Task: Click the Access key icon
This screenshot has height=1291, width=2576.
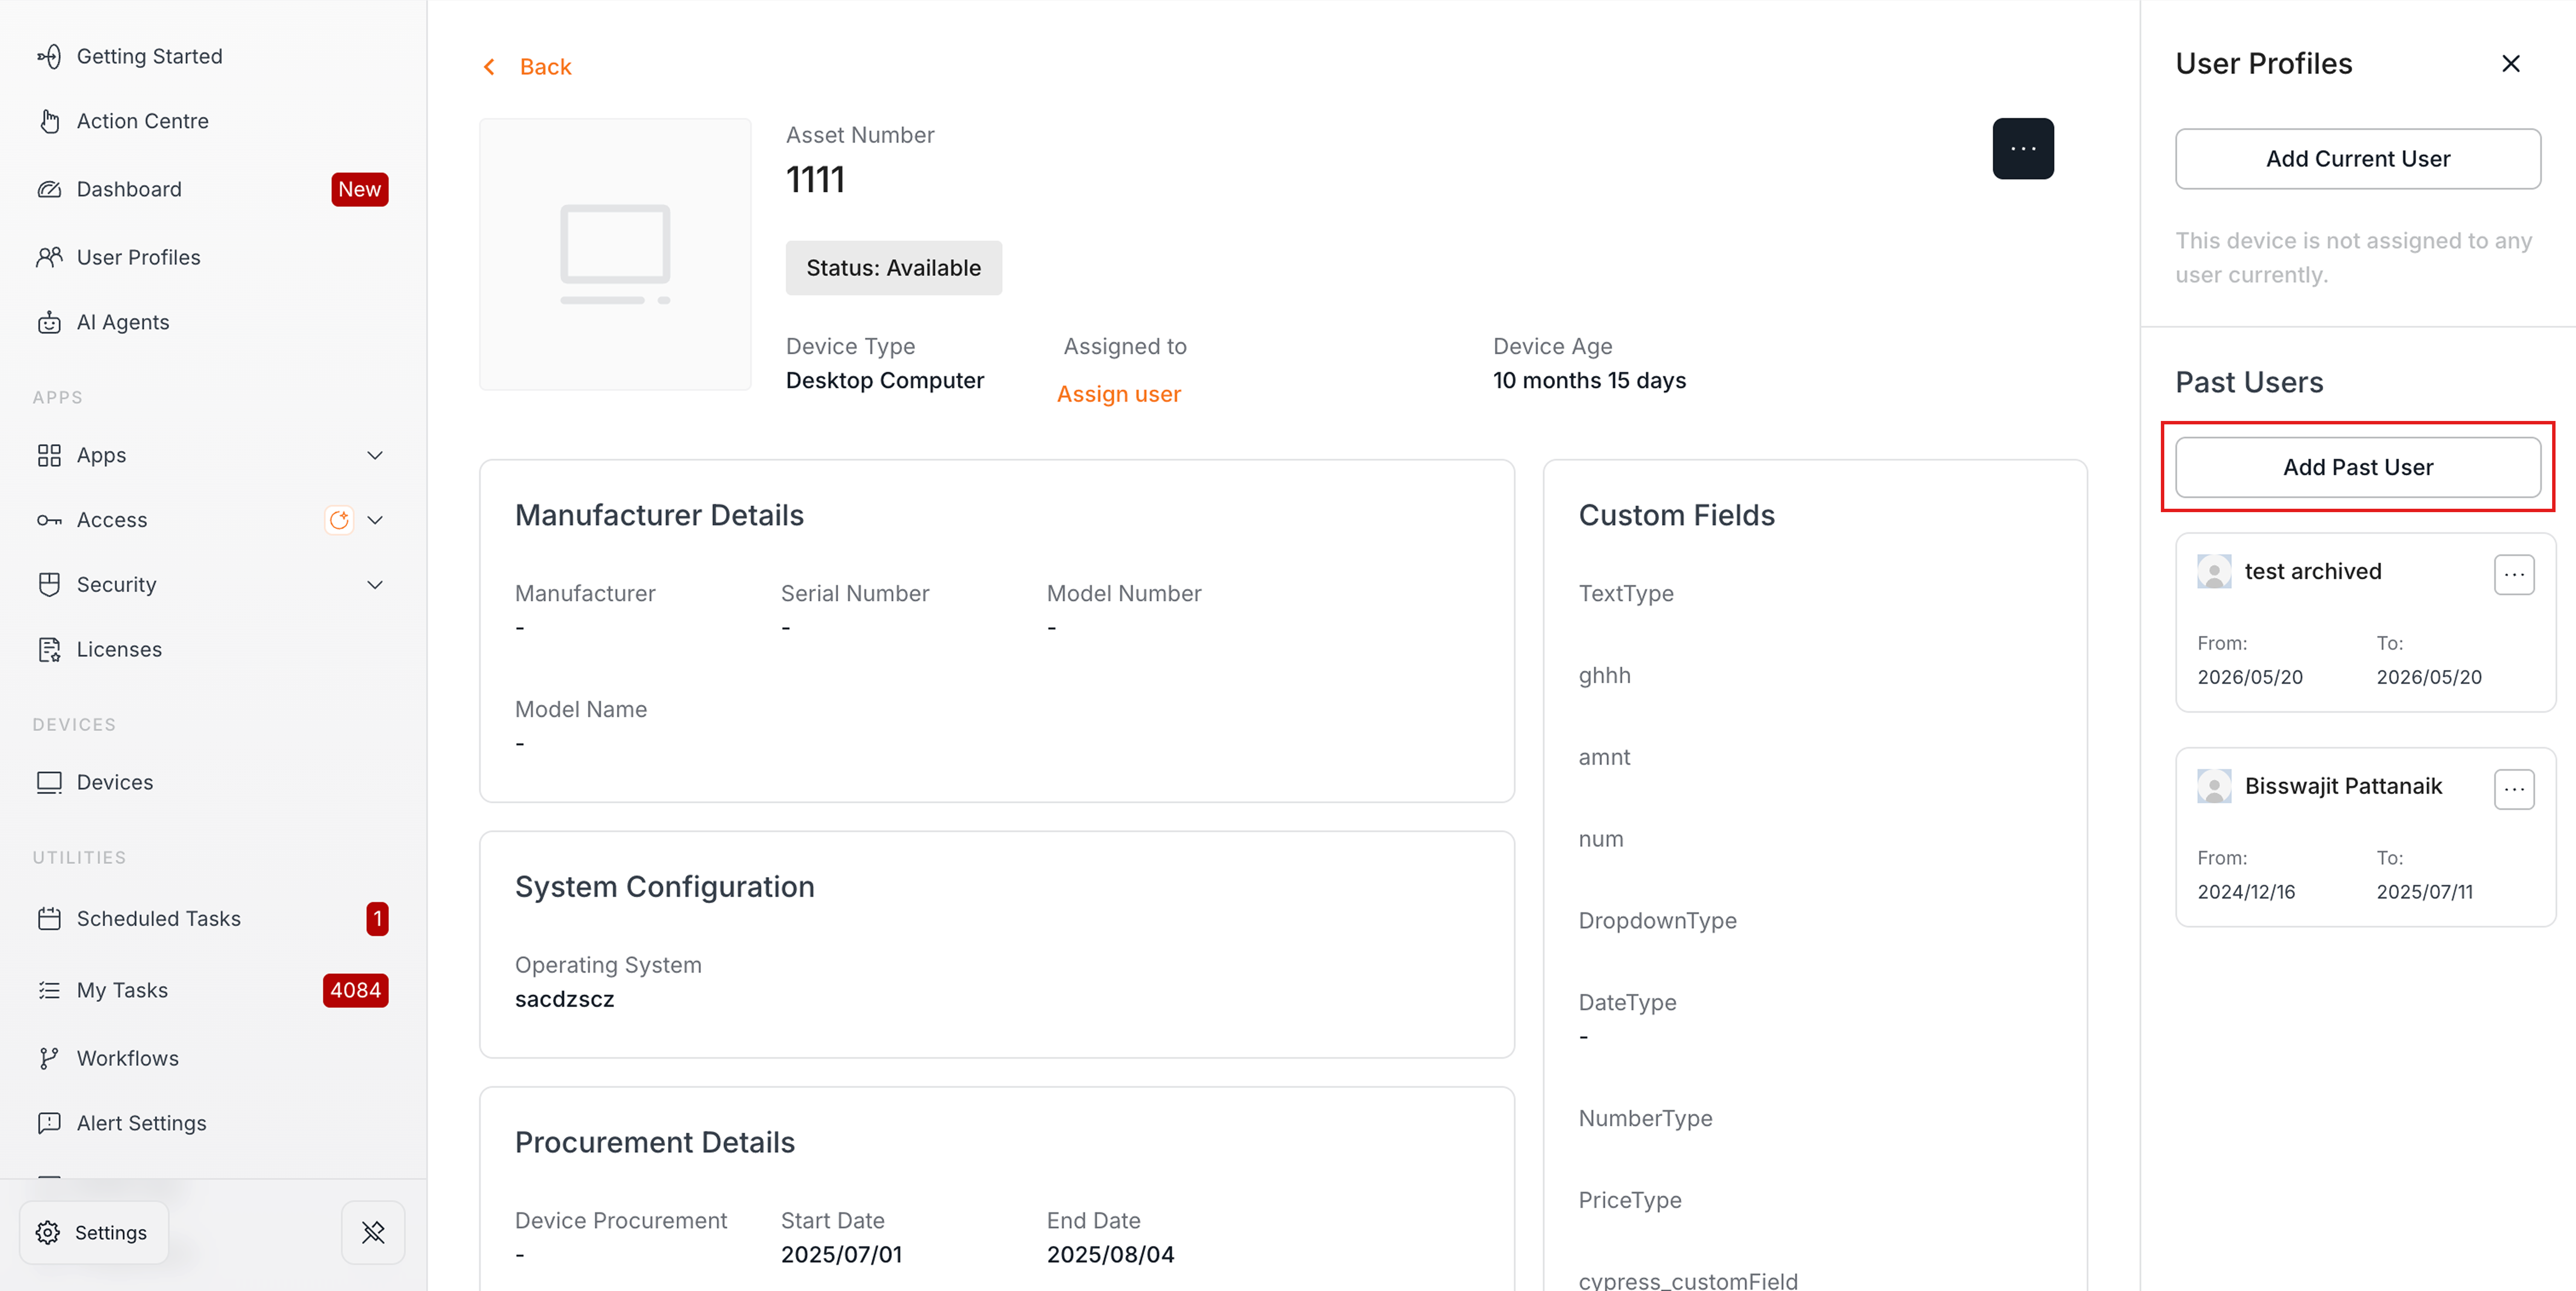Action: point(49,520)
